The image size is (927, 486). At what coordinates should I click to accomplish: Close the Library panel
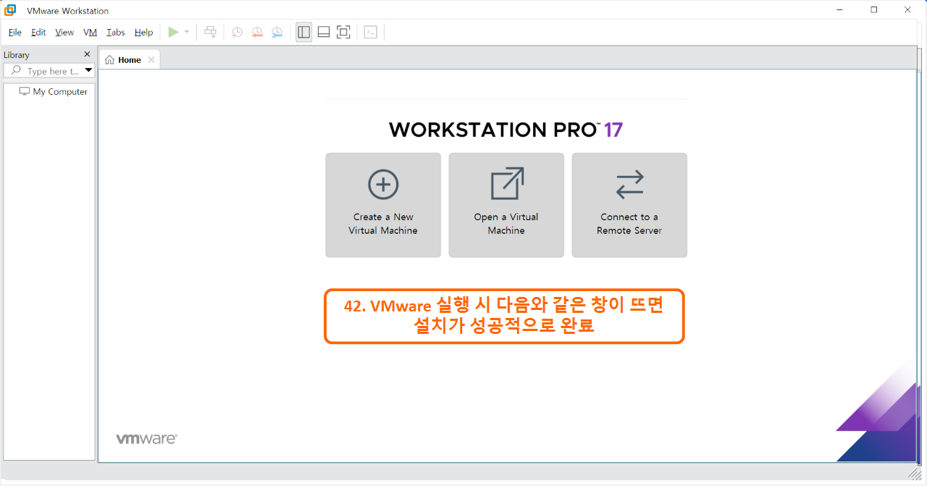[88, 54]
